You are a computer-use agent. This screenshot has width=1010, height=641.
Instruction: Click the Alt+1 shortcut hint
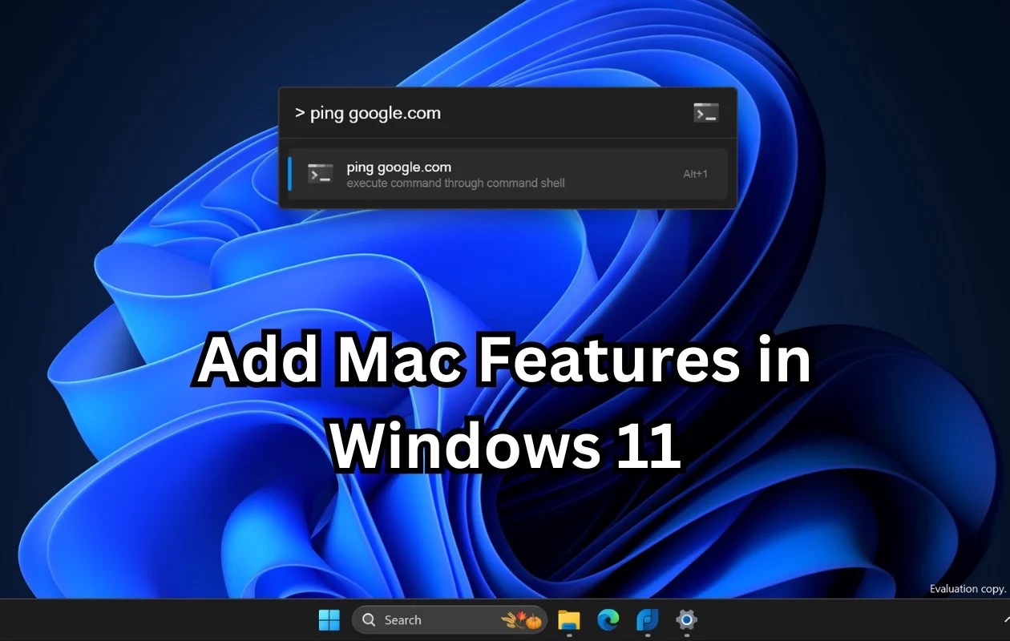pyautogui.click(x=695, y=174)
